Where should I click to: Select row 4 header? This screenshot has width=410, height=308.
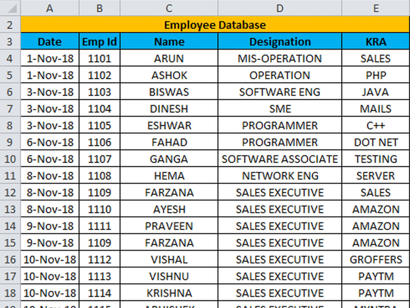[10, 58]
